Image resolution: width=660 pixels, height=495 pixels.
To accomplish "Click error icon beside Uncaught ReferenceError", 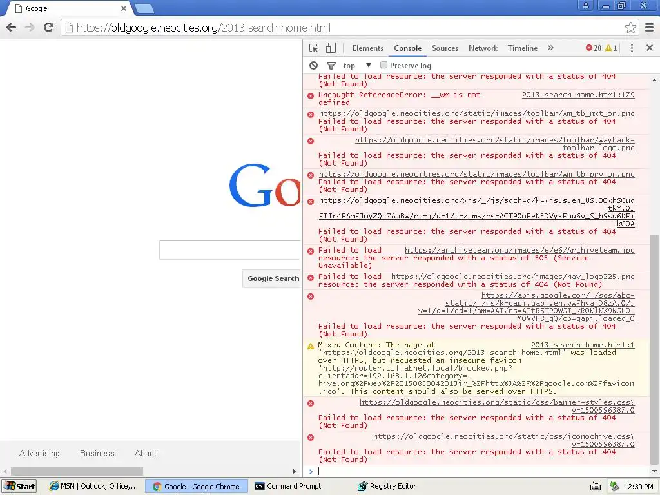I will point(311,95).
